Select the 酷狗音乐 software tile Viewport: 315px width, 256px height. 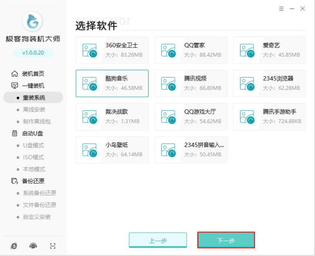[112, 83]
